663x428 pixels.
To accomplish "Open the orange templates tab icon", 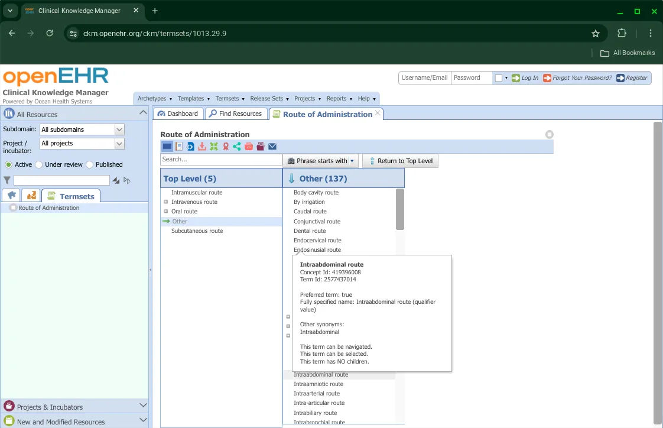I will click(x=31, y=196).
